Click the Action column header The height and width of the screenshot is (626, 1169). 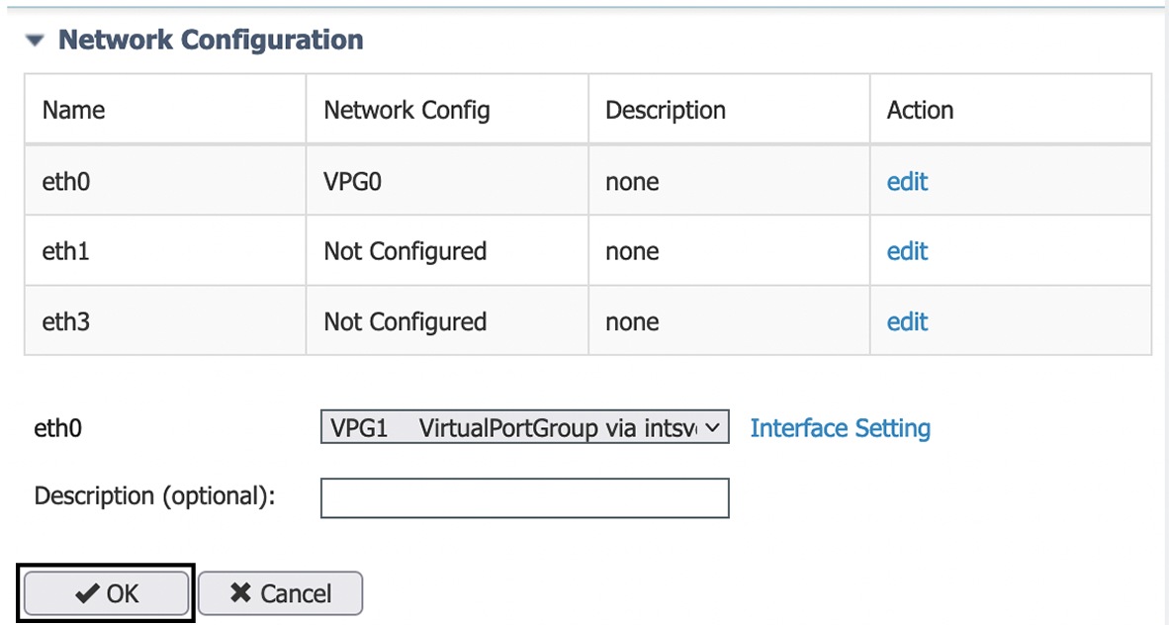click(x=919, y=110)
